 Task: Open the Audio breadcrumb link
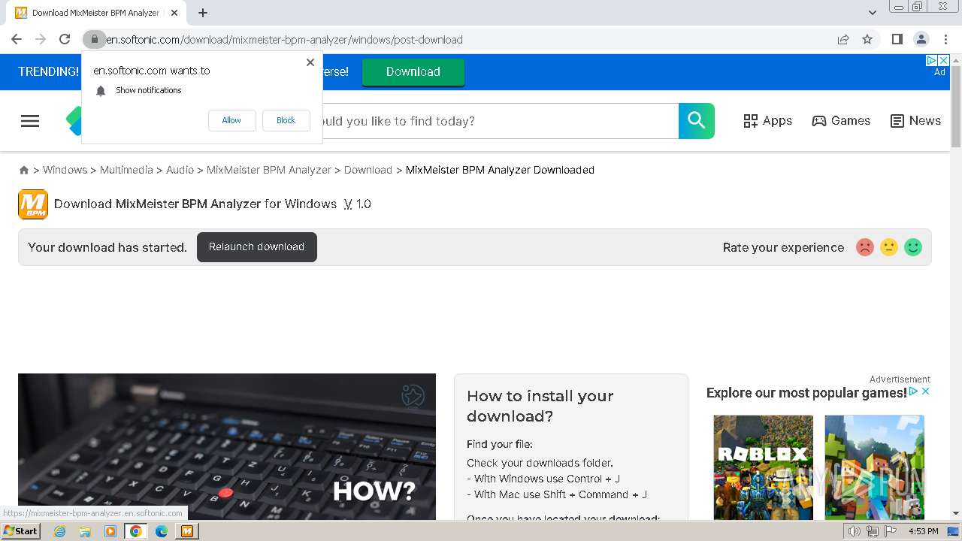[x=180, y=170]
